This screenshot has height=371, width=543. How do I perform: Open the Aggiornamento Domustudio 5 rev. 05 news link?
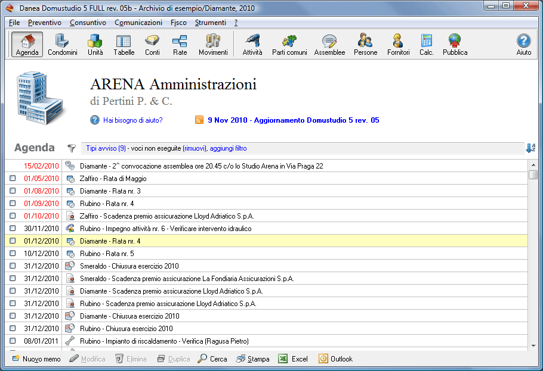[294, 120]
